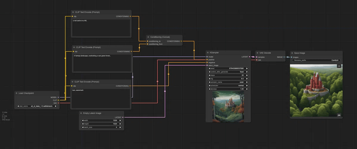Image resolution: width=357 pixels, height=149 pixels.
Task: Toggle collapse of the Empty Latent Image node
Action: pos(81,113)
